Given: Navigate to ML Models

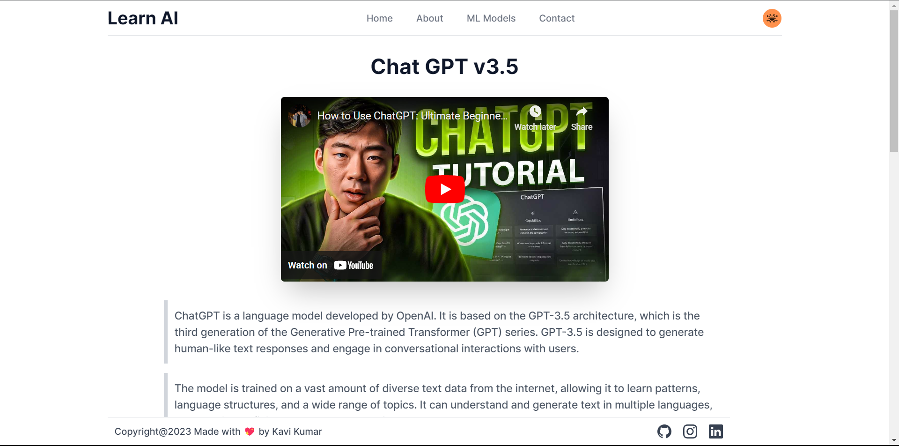Looking at the screenshot, I should tap(491, 18).
